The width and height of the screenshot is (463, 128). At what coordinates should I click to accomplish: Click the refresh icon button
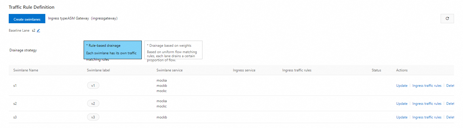[x=447, y=19]
